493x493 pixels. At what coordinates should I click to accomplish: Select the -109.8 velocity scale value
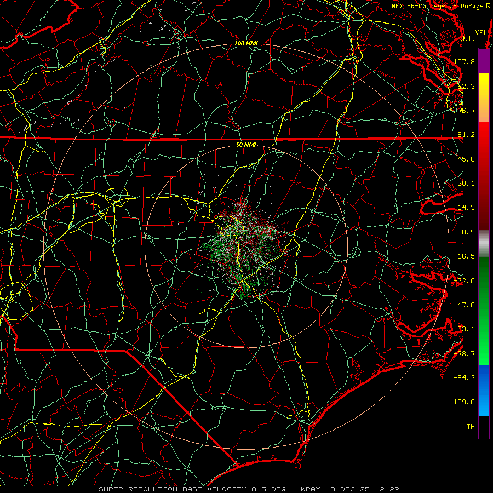[462, 402]
